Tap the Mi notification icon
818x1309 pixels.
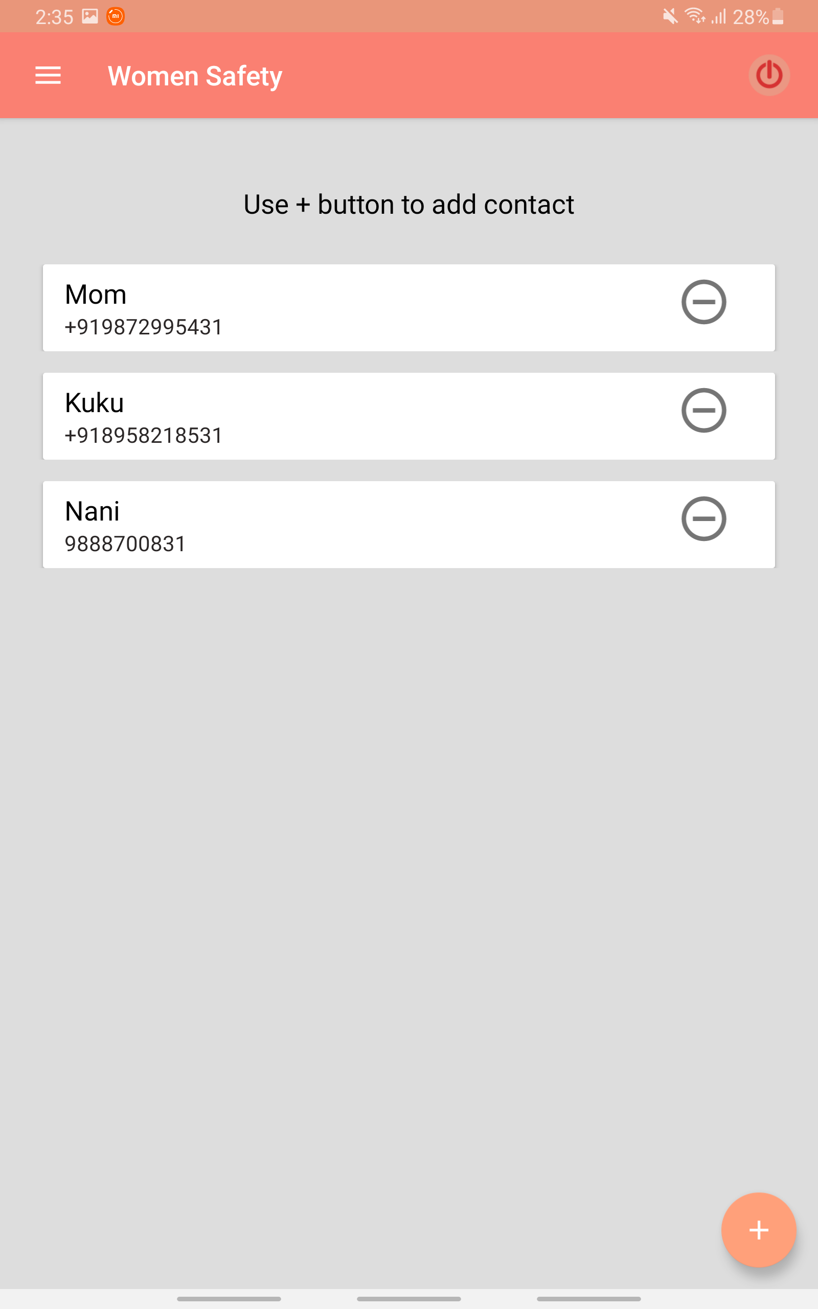[115, 16]
